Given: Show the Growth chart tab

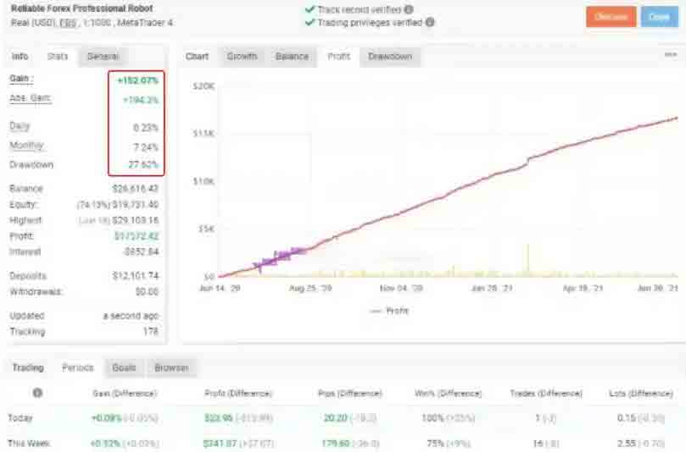Looking at the screenshot, I should (242, 57).
